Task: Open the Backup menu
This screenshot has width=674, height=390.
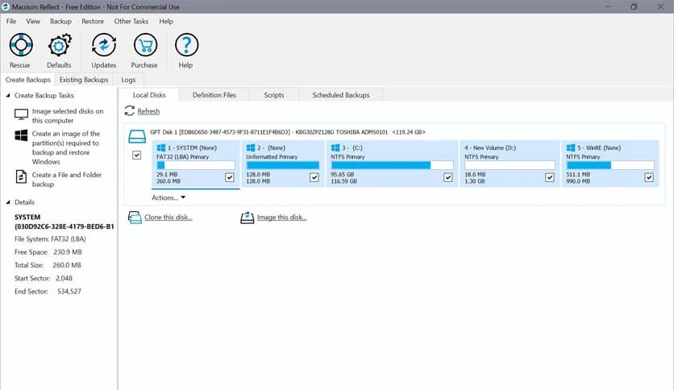Action: tap(60, 21)
